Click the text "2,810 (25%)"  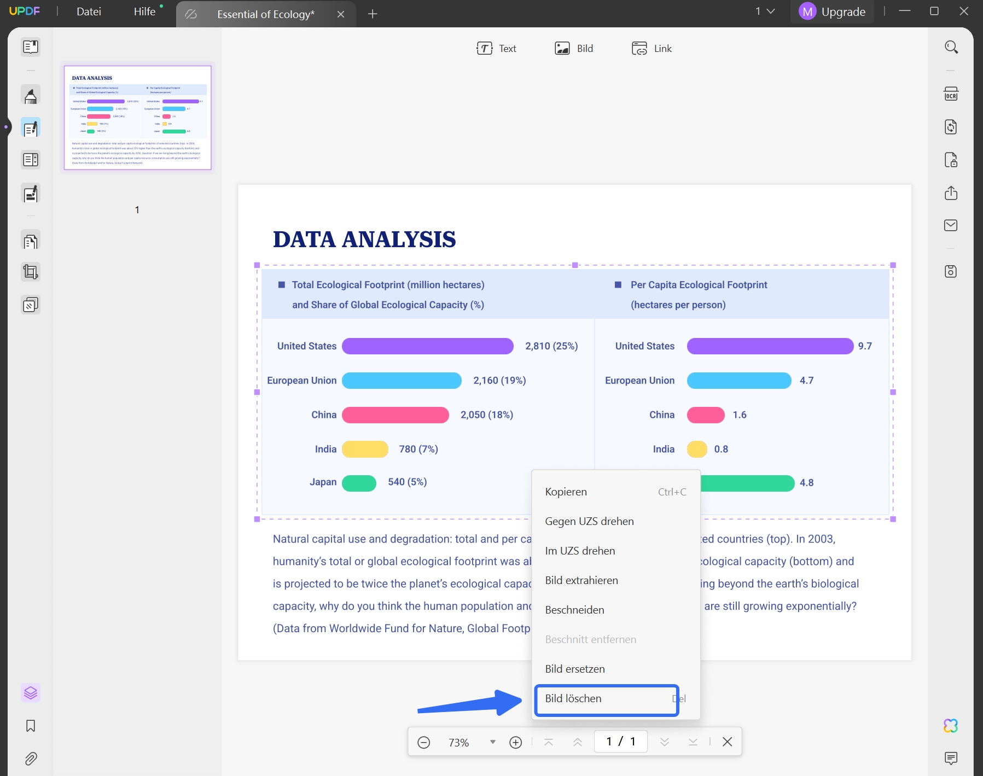[x=551, y=346]
